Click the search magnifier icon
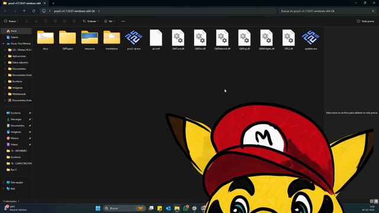This screenshot has height=213, width=379. (x=373, y=11)
